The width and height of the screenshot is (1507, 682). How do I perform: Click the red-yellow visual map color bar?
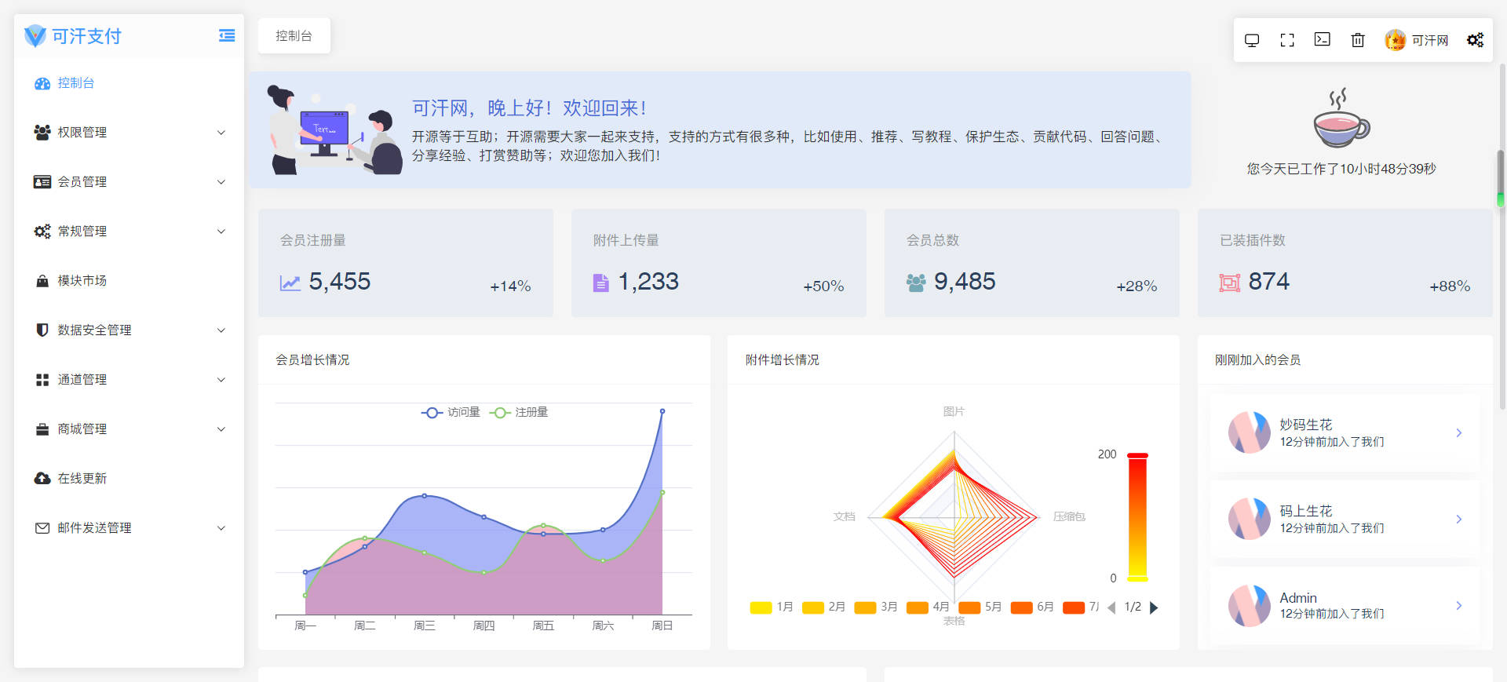pos(1137,517)
